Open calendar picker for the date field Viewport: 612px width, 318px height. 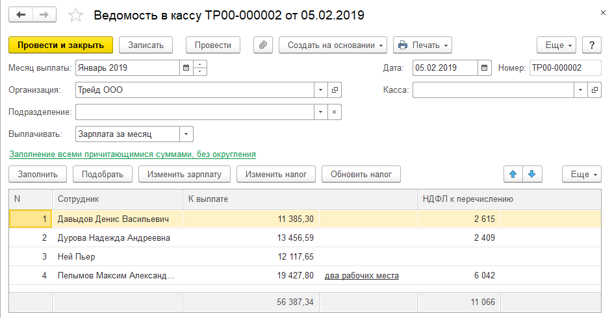(x=485, y=67)
